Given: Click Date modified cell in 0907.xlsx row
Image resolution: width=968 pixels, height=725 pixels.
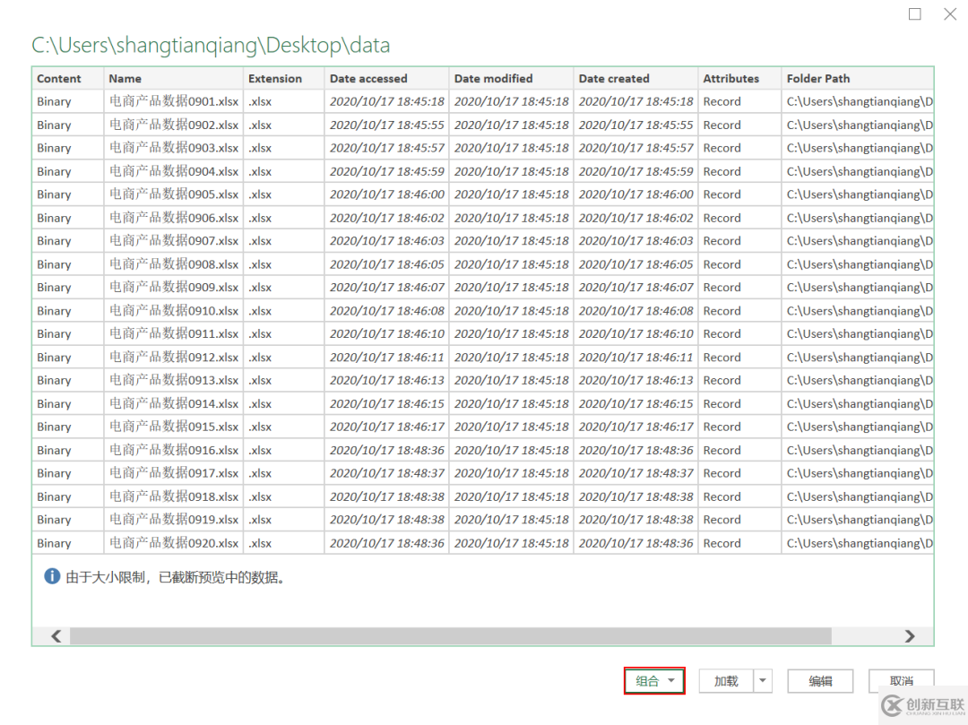Looking at the screenshot, I should pyautogui.click(x=512, y=241).
